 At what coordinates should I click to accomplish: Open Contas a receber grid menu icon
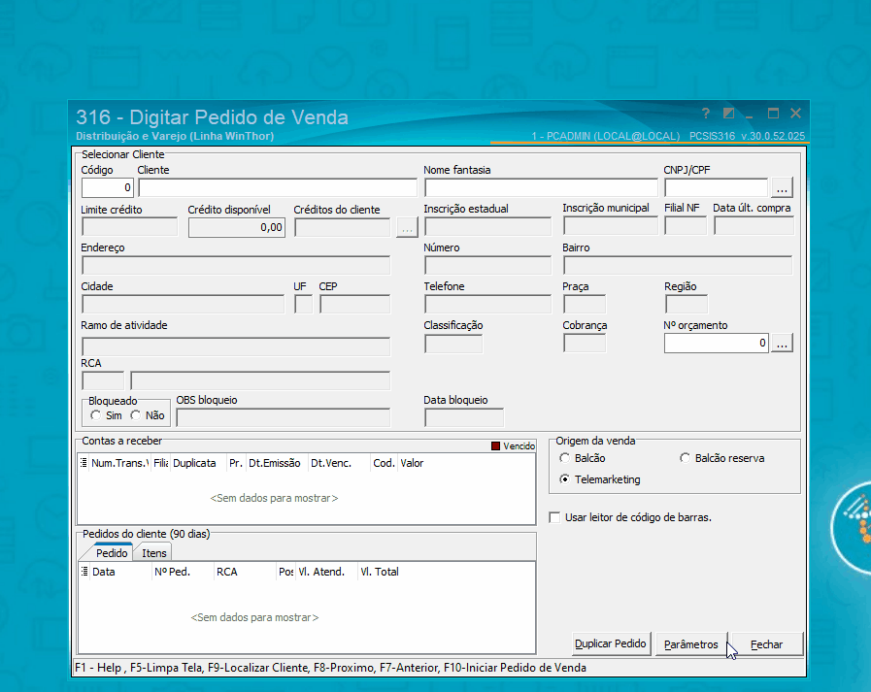coord(84,463)
